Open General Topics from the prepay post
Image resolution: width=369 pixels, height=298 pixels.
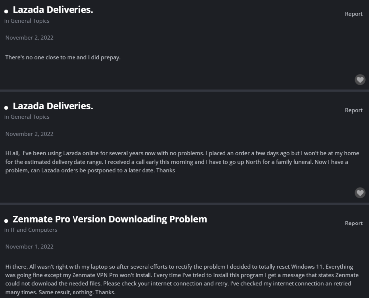click(30, 21)
